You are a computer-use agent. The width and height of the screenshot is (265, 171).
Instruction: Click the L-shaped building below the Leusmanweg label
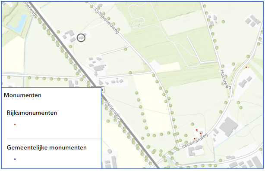[x=192, y=151]
